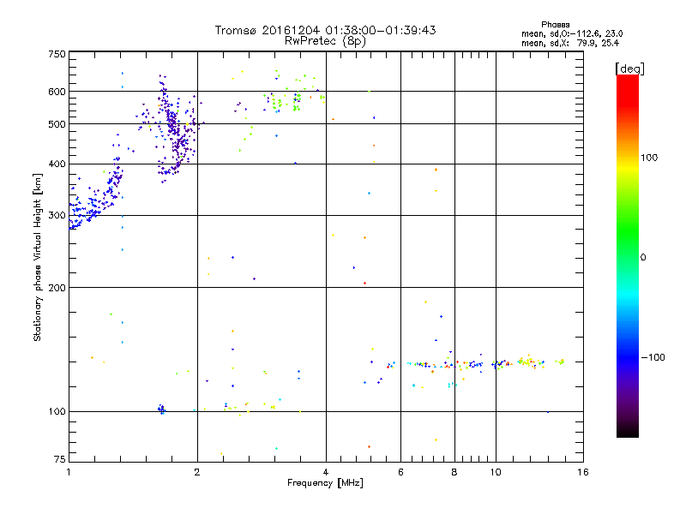Click the y-axis tick label '75'
The width and height of the screenshot is (686, 514).
point(60,459)
